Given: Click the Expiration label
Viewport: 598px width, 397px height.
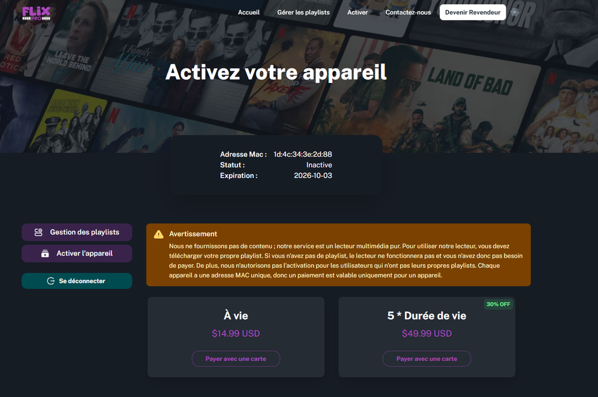Looking at the screenshot, I should 239,176.
